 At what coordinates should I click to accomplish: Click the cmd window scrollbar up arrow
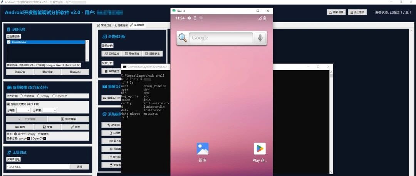click(331, 72)
